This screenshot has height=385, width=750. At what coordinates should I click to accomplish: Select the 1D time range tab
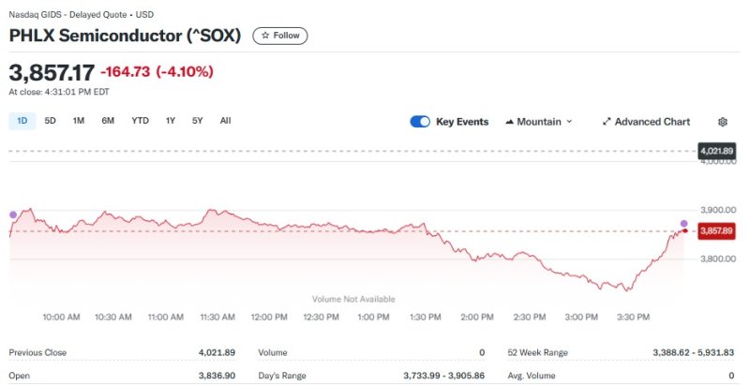click(x=22, y=121)
